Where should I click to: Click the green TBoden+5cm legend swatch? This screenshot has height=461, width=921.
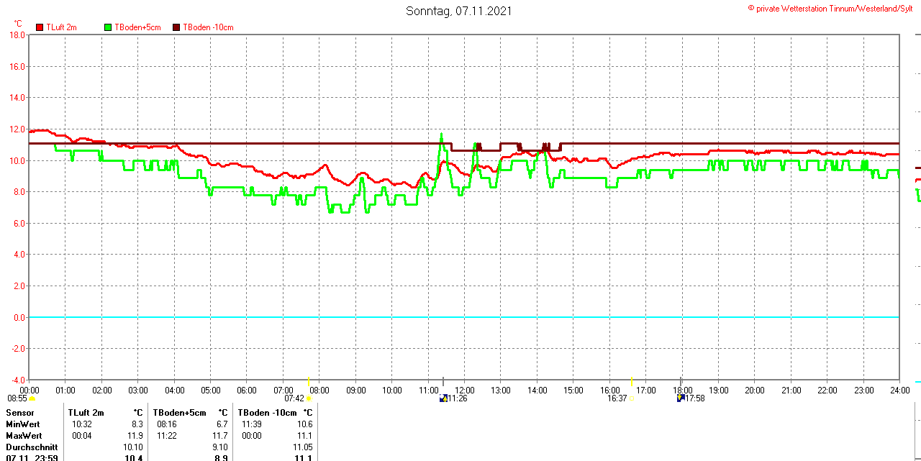click(x=108, y=27)
